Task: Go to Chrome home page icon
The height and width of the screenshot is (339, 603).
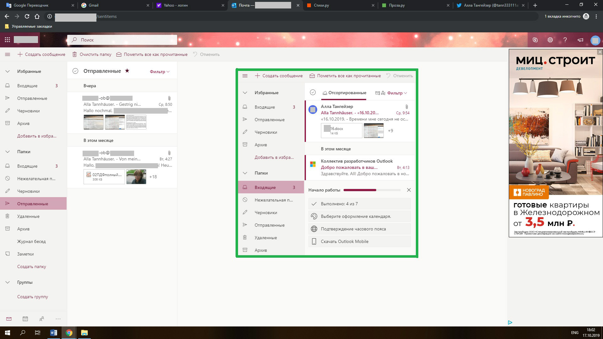Action: click(37, 16)
